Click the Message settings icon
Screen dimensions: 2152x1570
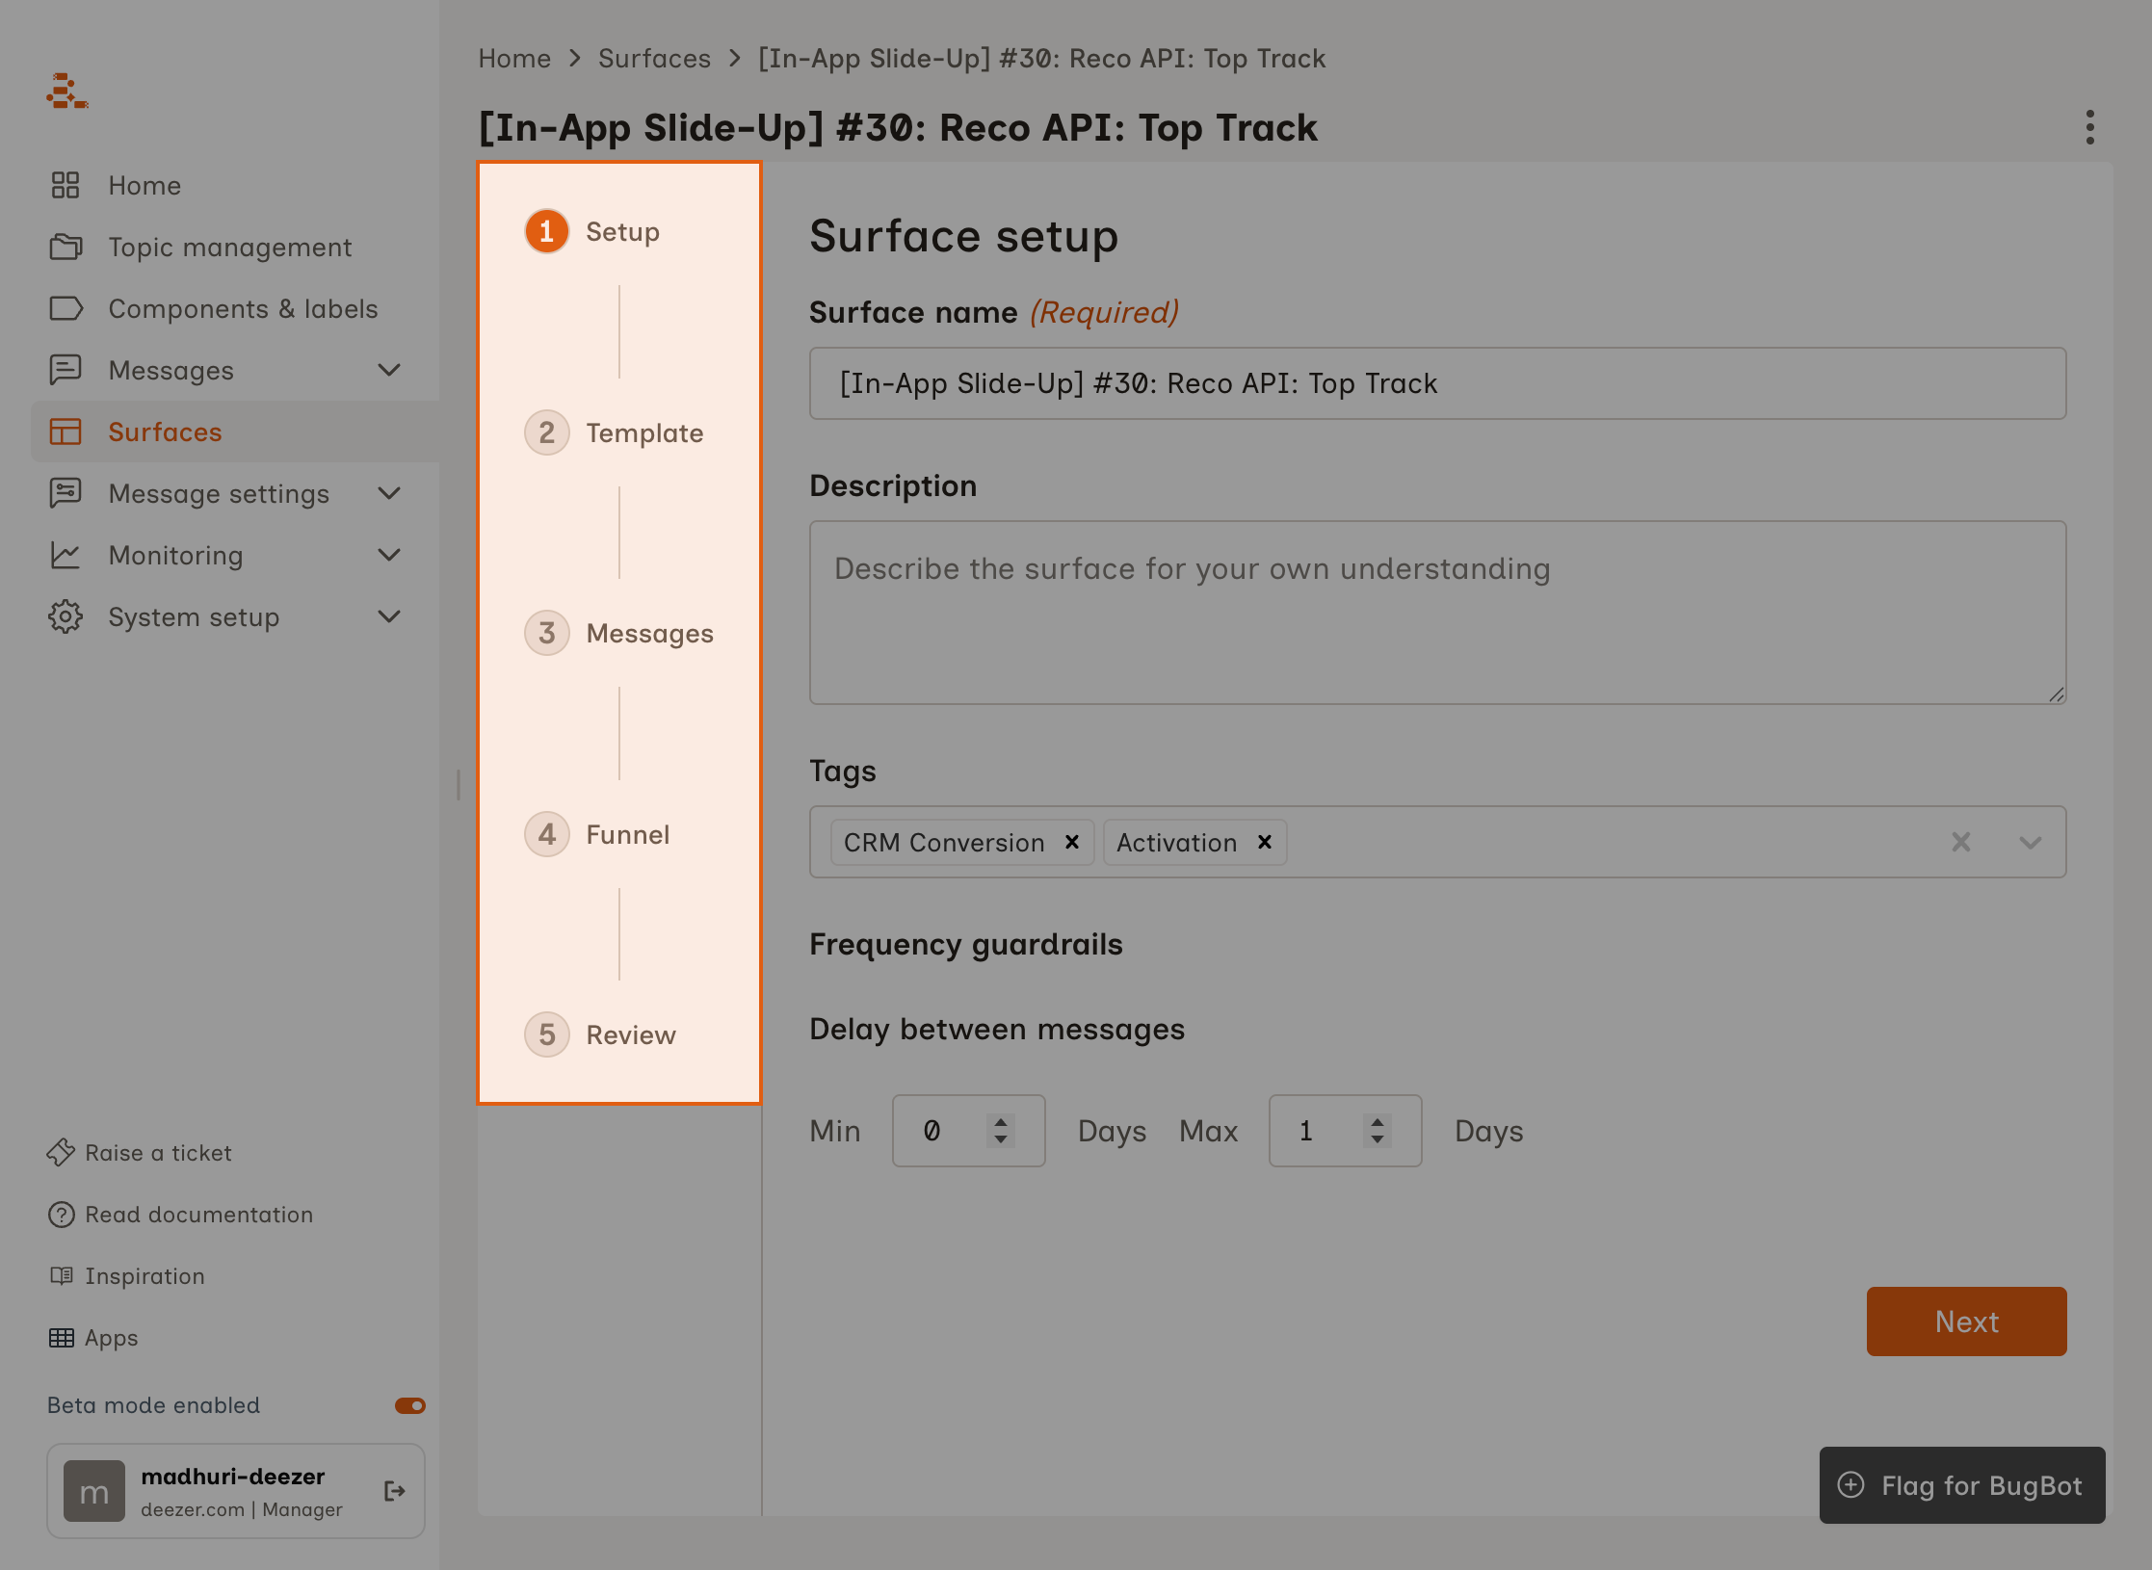tap(66, 493)
